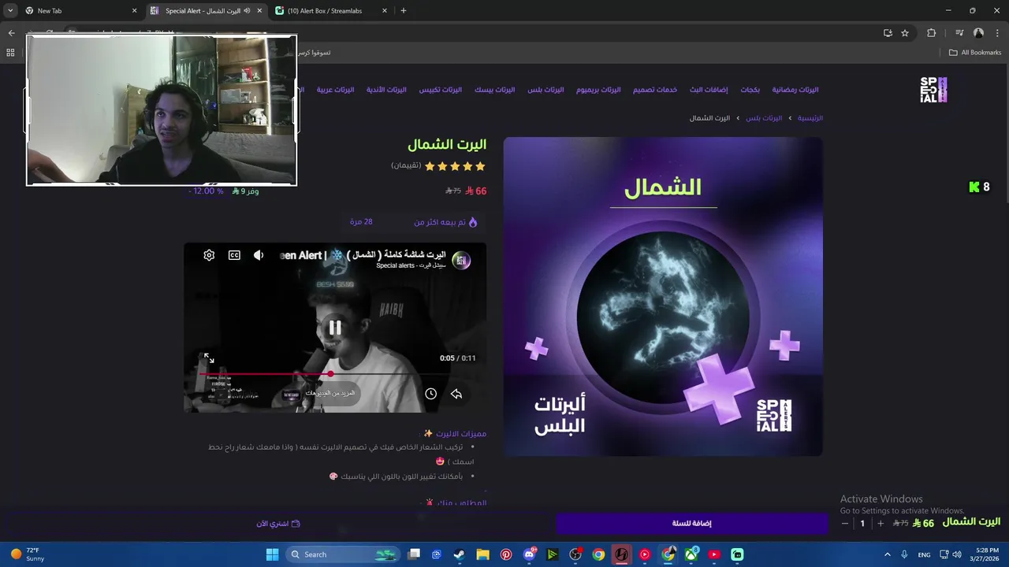Image resolution: width=1009 pixels, height=567 pixels.
Task: Mute the embedded video's volume
Action: coord(259,255)
